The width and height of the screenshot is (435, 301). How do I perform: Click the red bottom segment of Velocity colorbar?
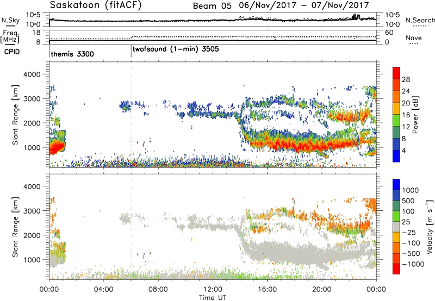396,269
